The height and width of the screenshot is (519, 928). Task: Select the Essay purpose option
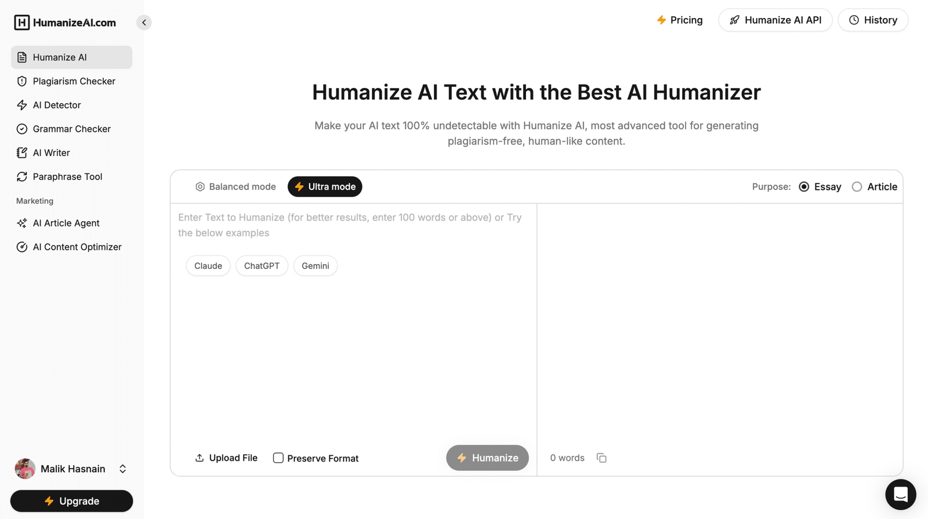pos(804,187)
